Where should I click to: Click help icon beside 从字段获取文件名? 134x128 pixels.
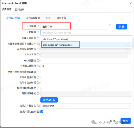click(38, 49)
